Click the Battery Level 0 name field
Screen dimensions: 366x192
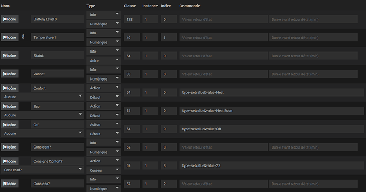pyautogui.click(x=57, y=19)
